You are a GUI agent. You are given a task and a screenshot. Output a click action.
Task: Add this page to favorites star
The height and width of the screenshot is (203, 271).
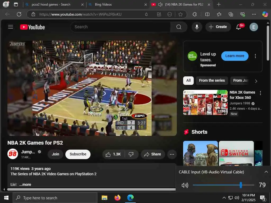pyautogui.click(x=180, y=14)
